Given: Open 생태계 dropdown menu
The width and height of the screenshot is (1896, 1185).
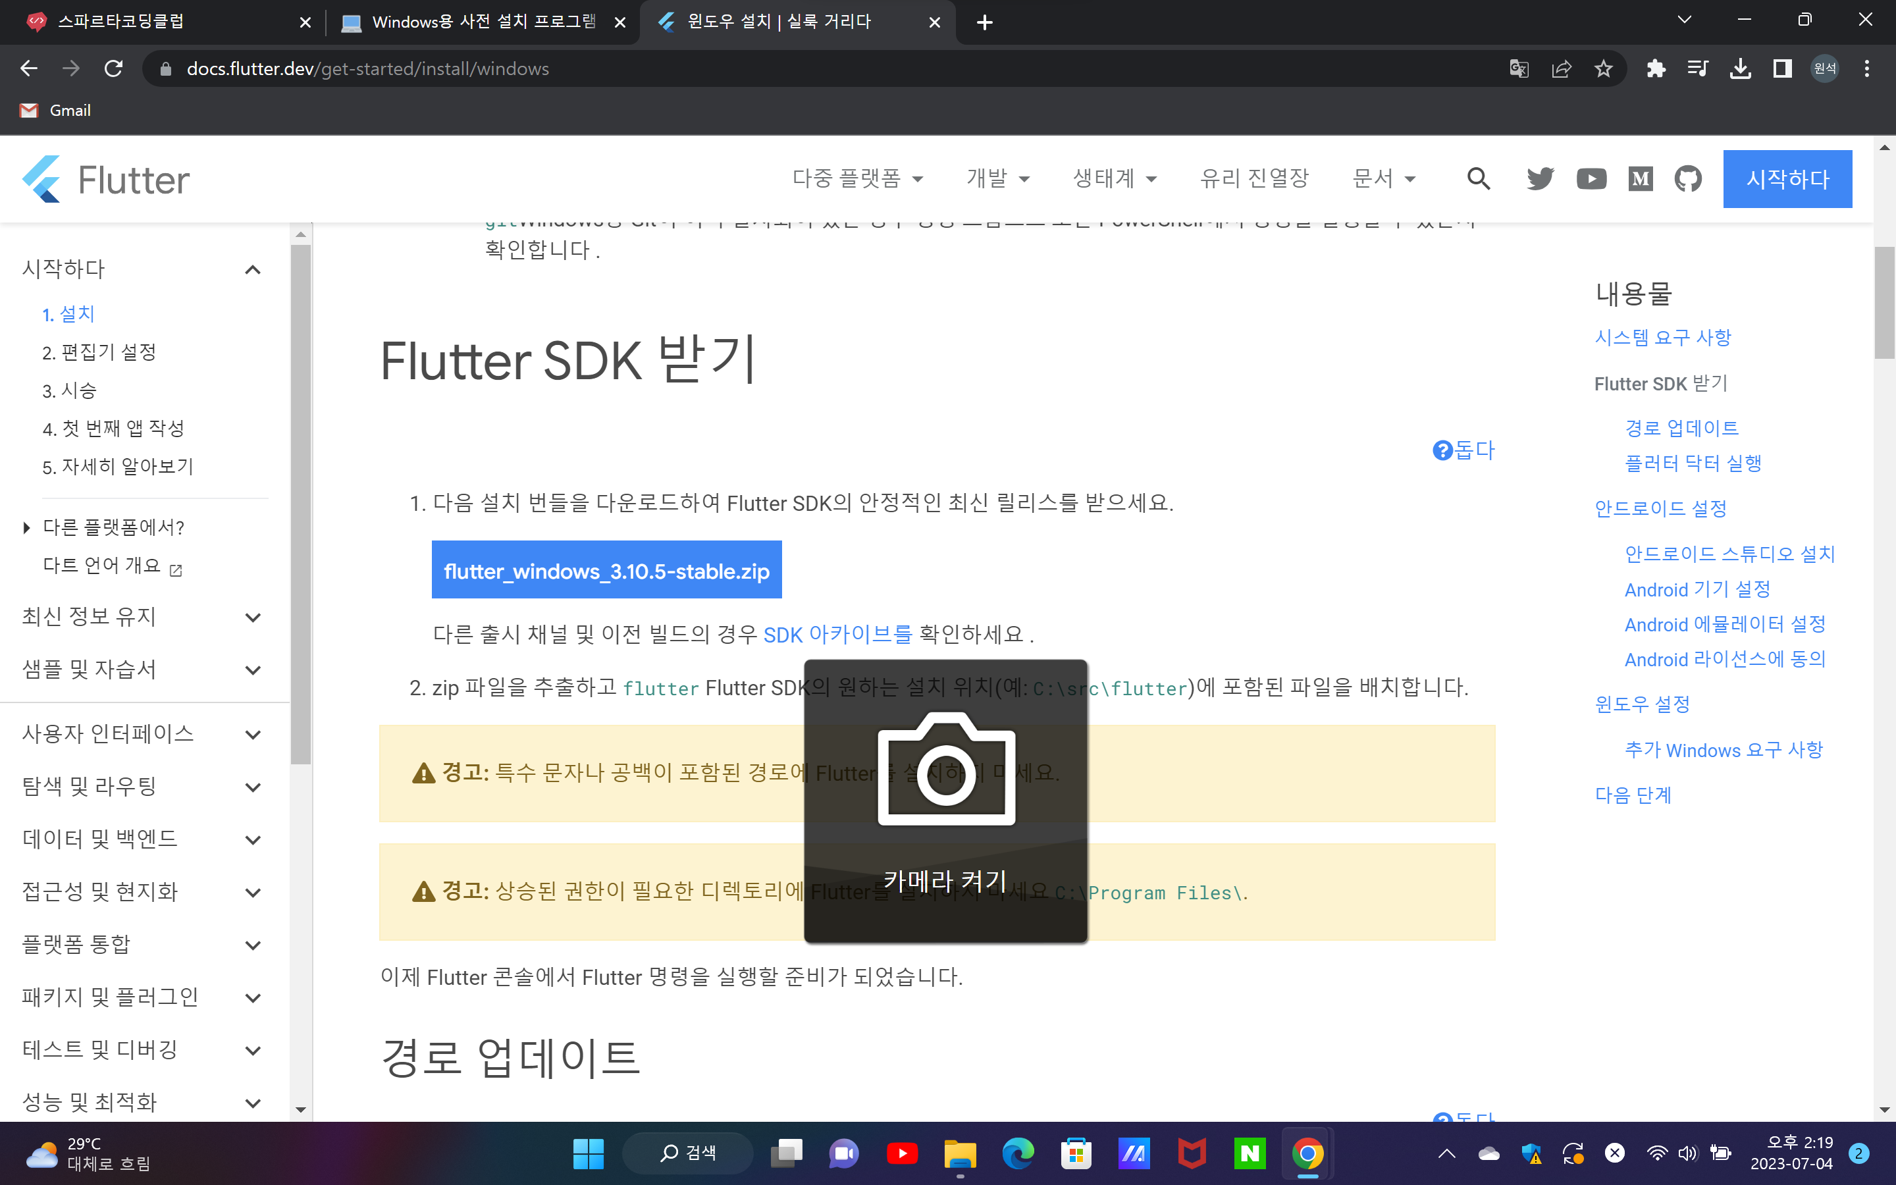Looking at the screenshot, I should click(1114, 178).
